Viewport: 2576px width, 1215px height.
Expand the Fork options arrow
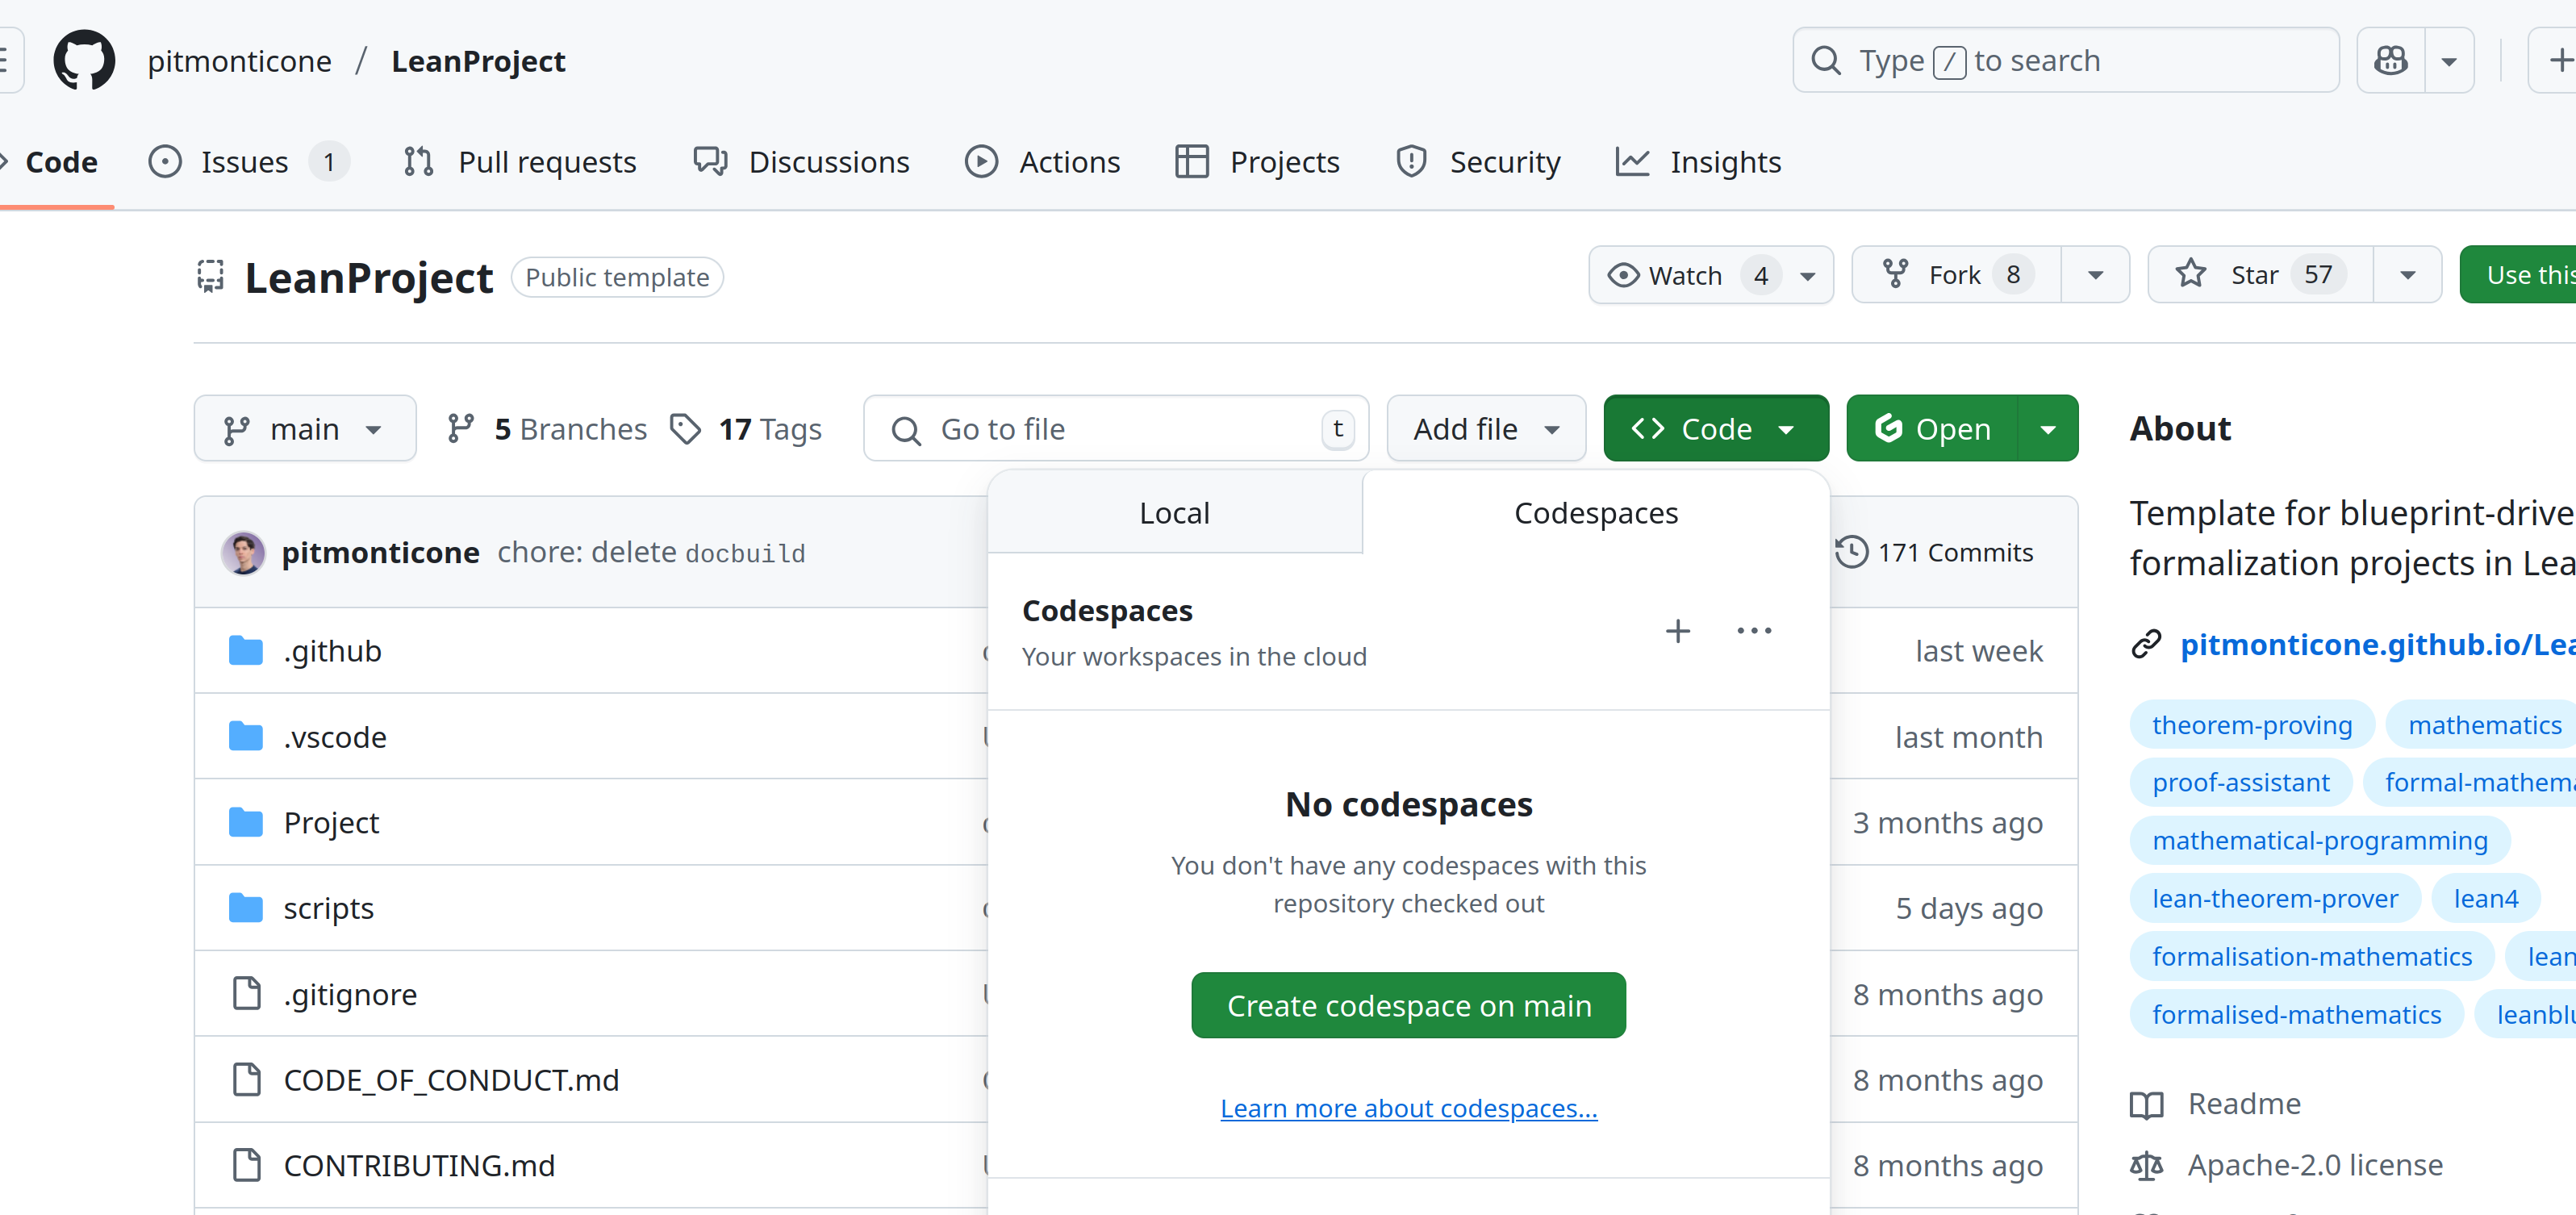(2095, 275)
